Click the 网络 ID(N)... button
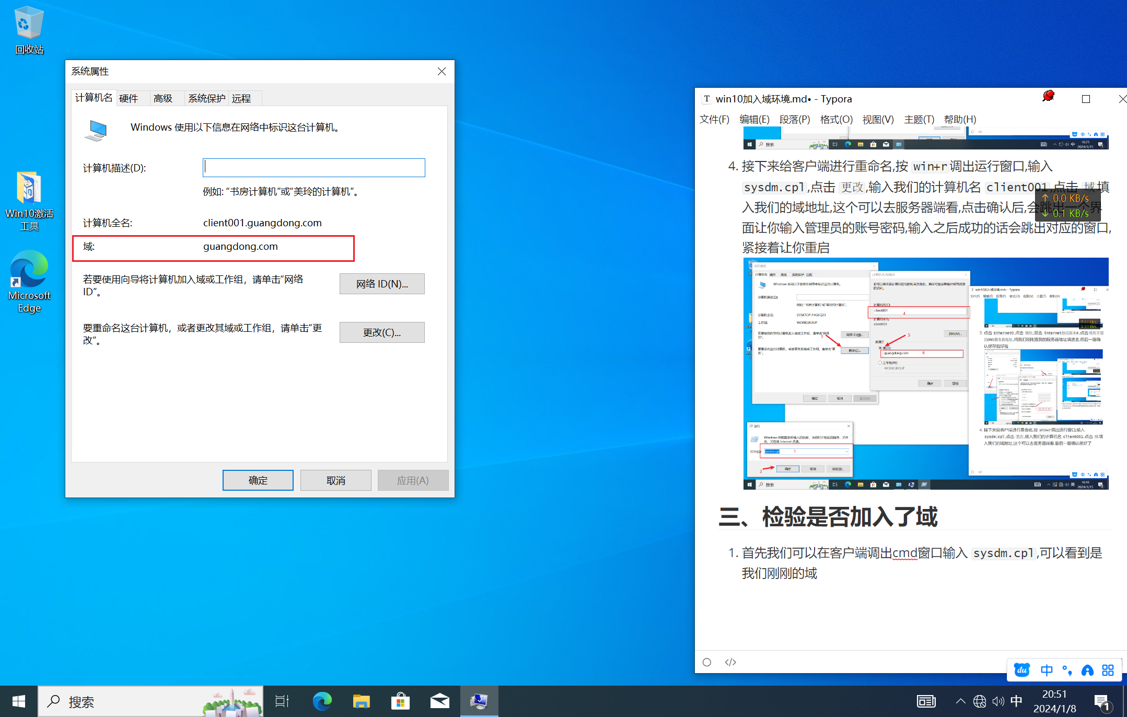The width and height of the screenshot is (1127, 717). (382, 284)
